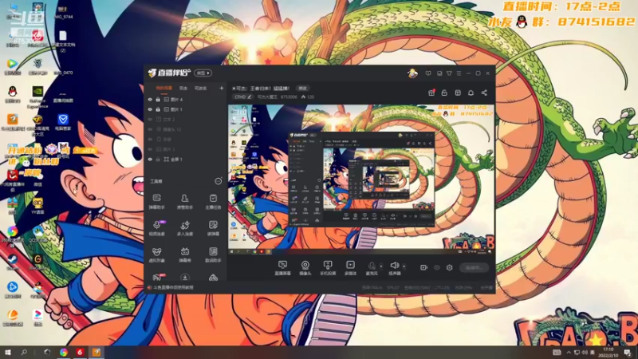Open the message icon in title bar
Viewport: 638px width, 359px height.
(x=428, y=73)
